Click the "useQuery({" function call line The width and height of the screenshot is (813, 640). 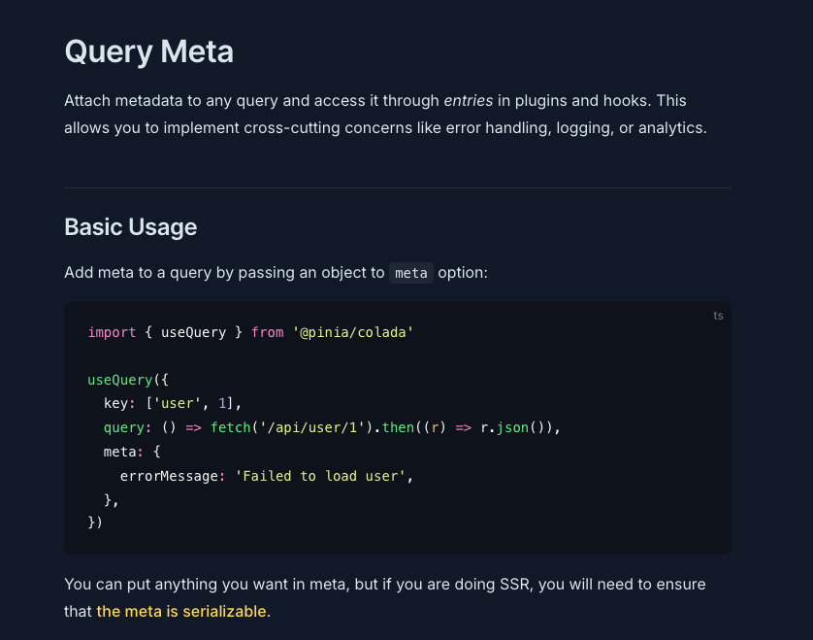click(128, 380)
